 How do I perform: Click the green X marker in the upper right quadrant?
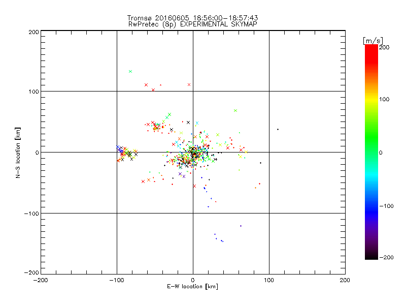click(x=235, y=110)
